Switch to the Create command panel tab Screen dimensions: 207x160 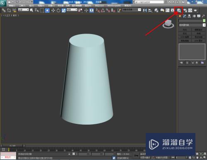click(180, 16)
